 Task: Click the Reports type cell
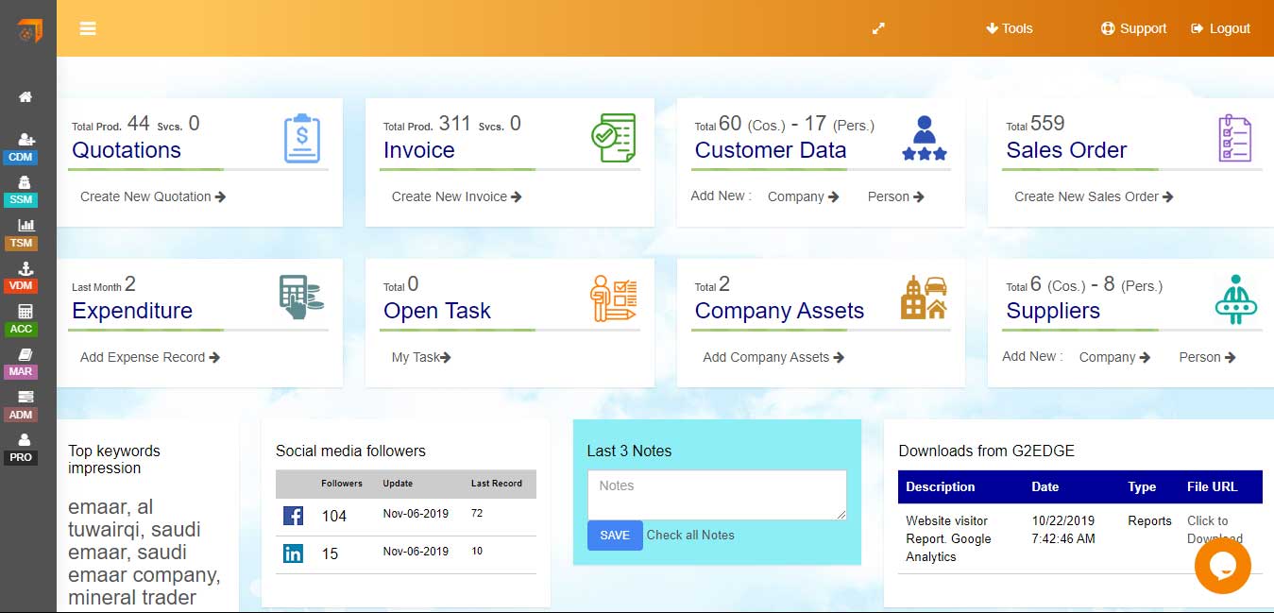click(1149, 520)
